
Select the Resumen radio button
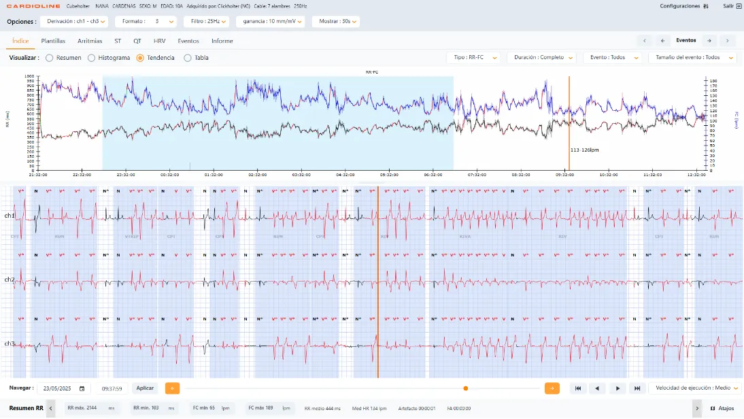[x=50, y=58]
